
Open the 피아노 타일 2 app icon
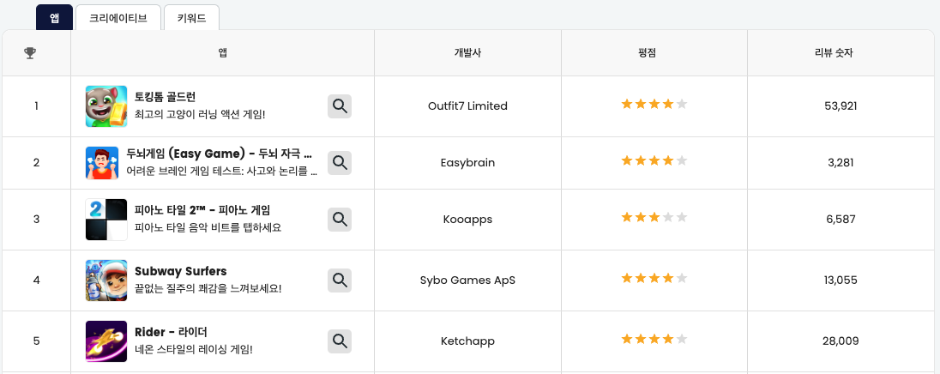coord(106,220)
